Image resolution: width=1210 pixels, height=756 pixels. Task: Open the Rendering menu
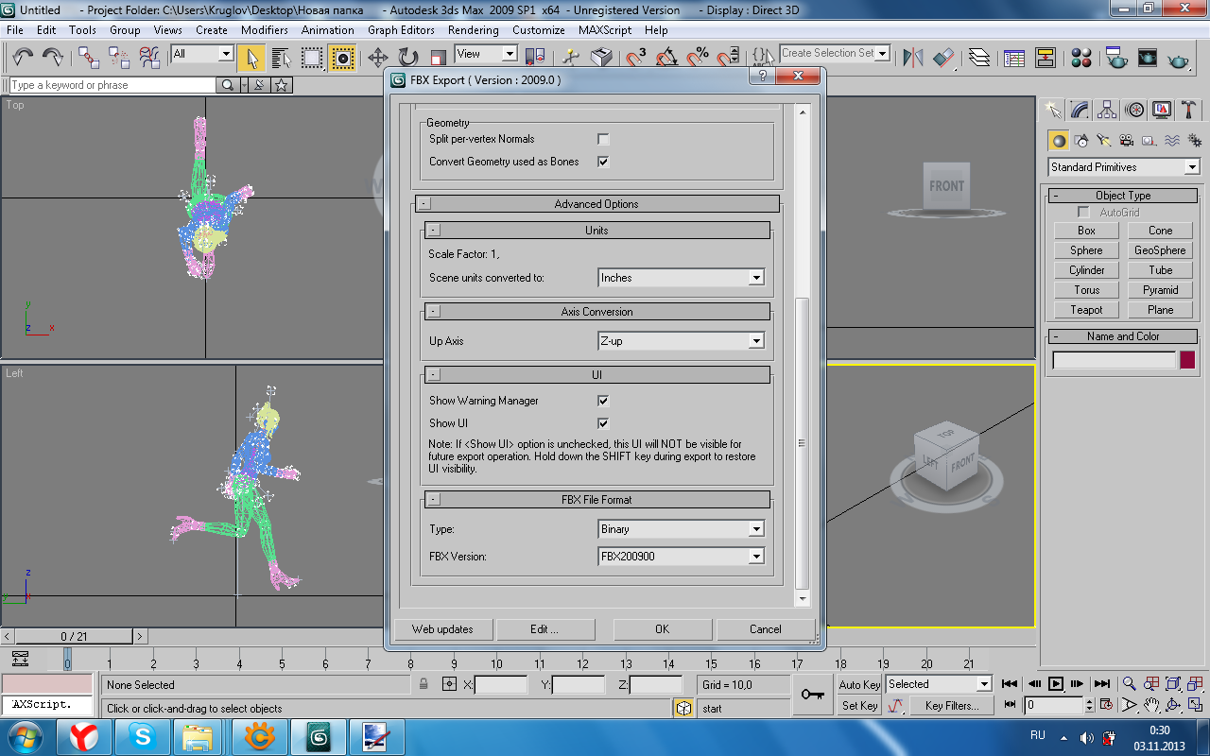tap(473, 30)
